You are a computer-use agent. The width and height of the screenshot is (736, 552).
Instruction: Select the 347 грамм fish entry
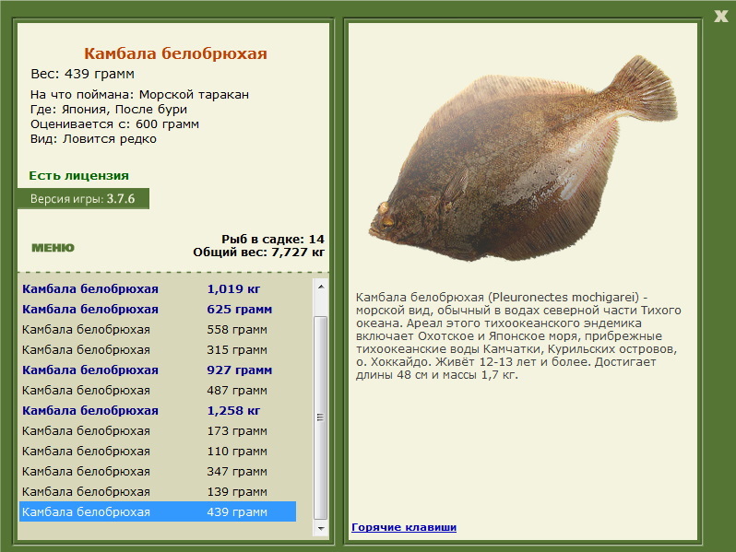coord(158,471)
